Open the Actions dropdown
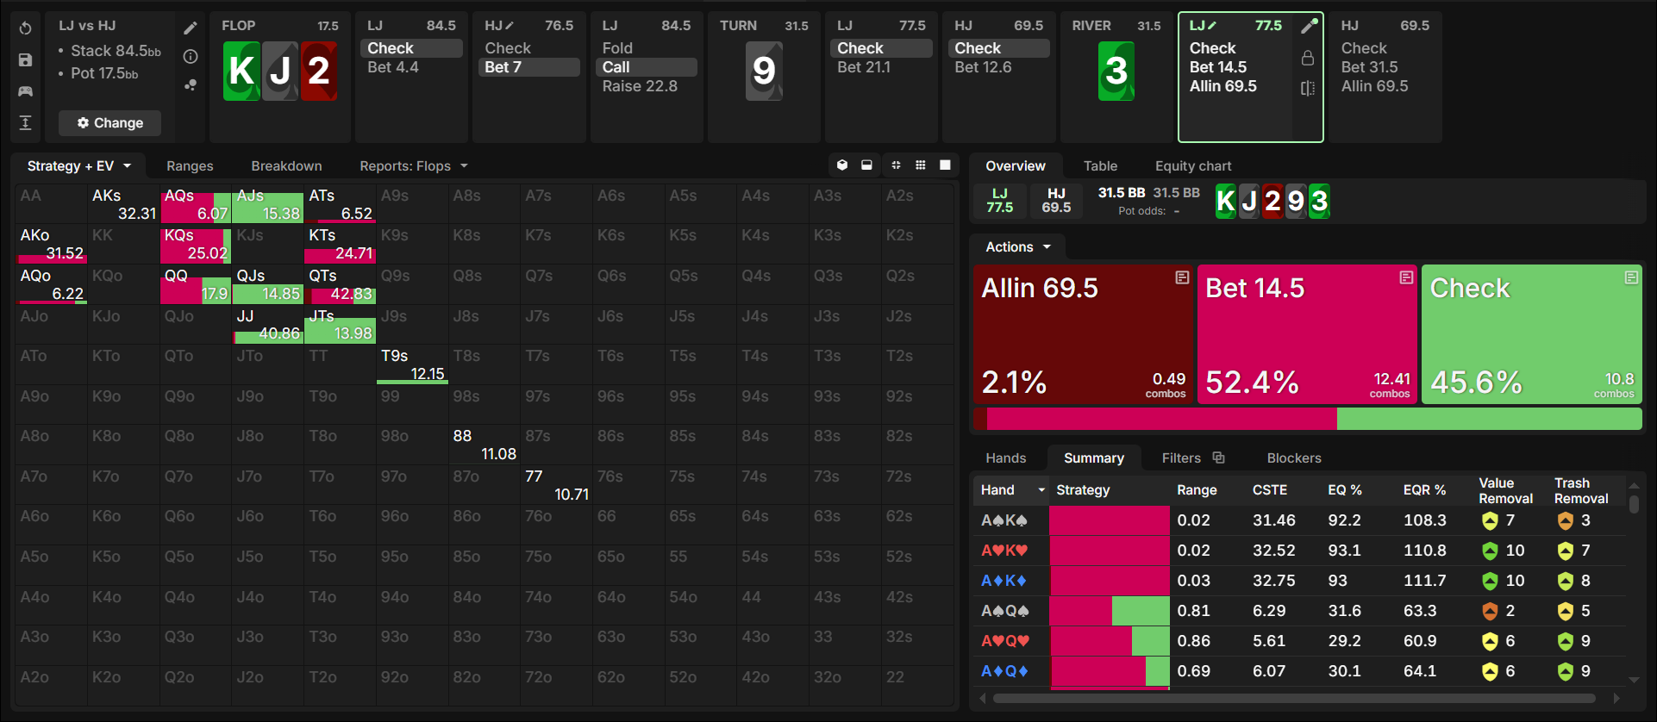 click(x=1018, y=247)
